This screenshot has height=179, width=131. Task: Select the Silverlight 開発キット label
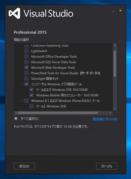click(45, 78)
